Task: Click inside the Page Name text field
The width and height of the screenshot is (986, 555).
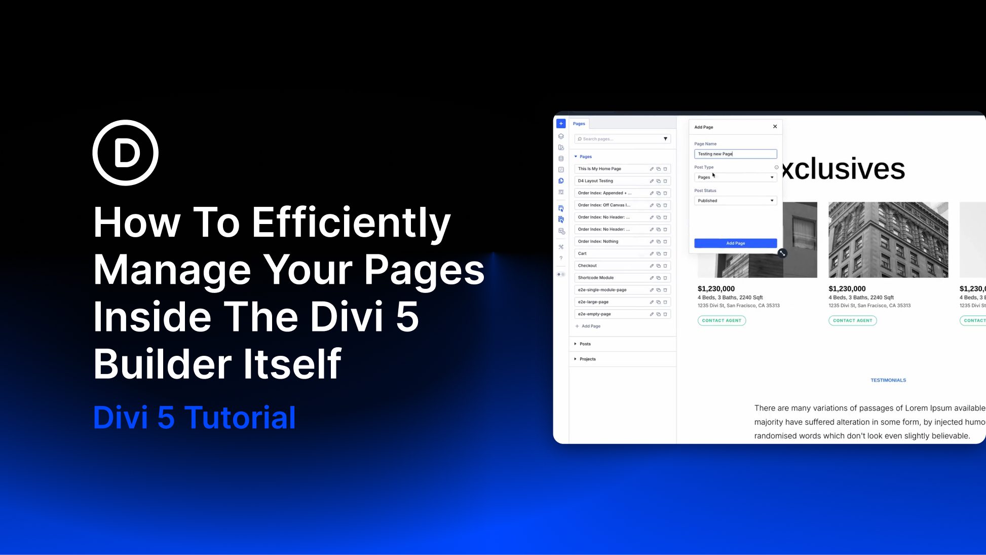Action: [736, 154]
